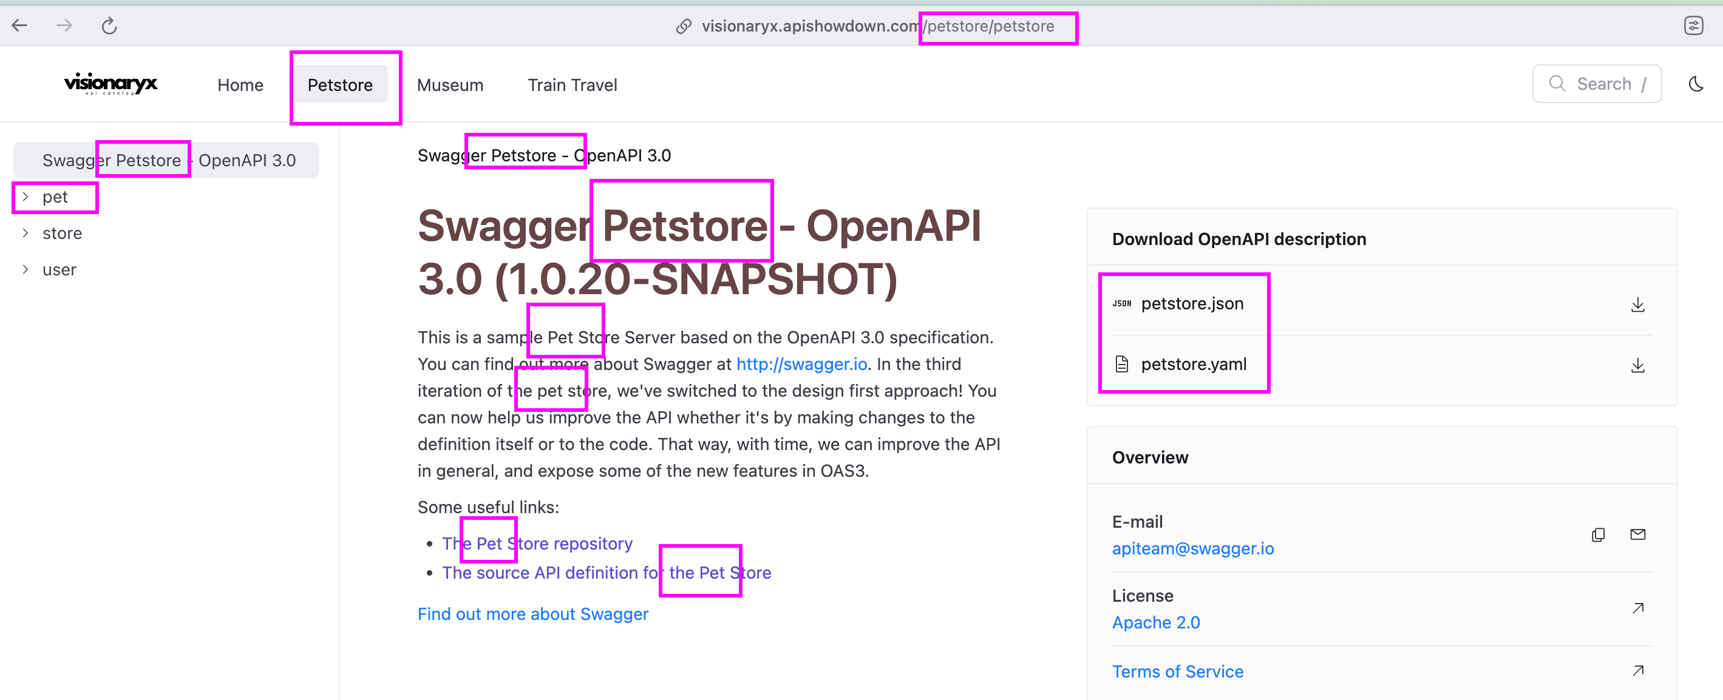Focus the Search input field
Viewport: 1723px width, 700px height.
click(x=1597, y=84)
